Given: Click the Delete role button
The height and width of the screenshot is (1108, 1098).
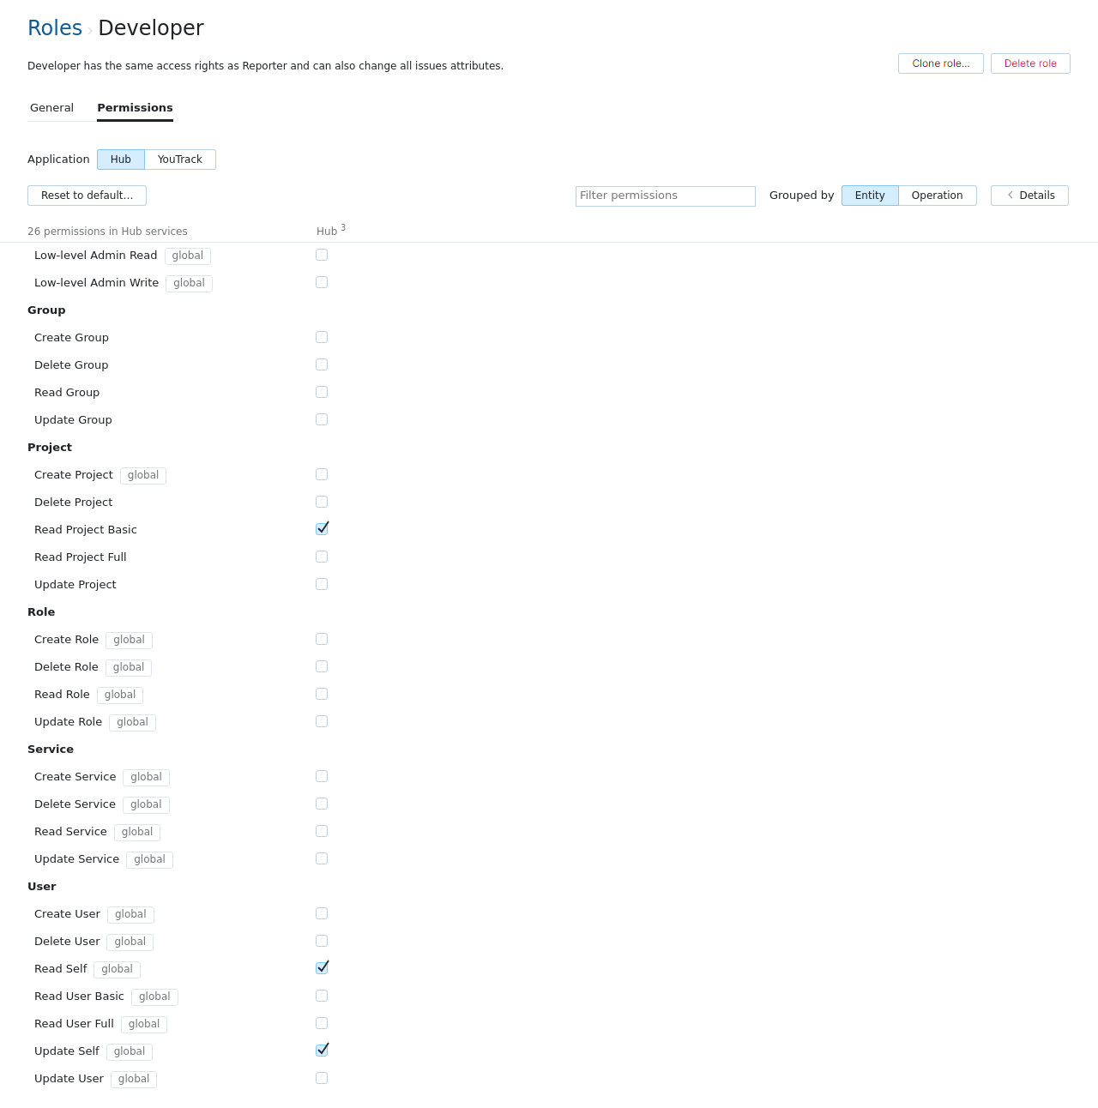Looking at the screenshot, I should [x=1029, y=63].
